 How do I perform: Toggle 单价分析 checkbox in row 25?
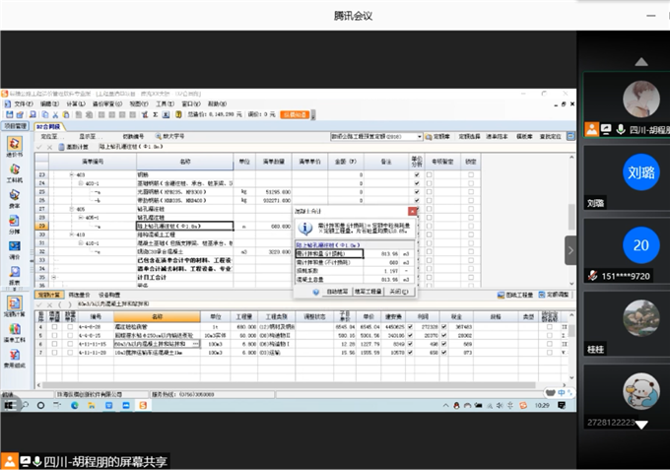click(417, 192)
